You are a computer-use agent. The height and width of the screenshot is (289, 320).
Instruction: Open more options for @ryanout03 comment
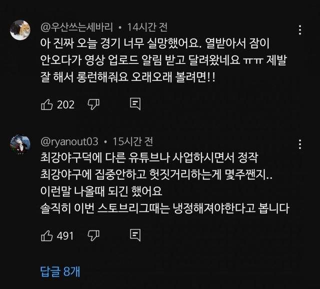(x=299, y=144)
